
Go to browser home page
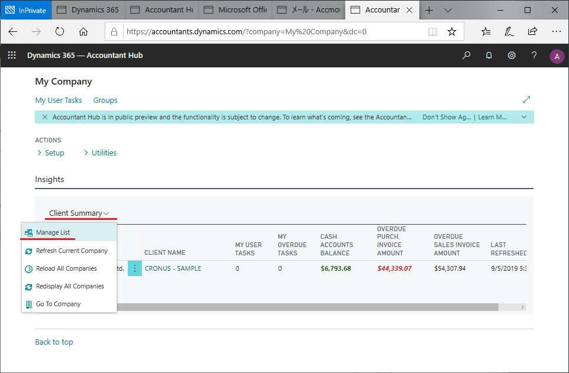(83, 31)
